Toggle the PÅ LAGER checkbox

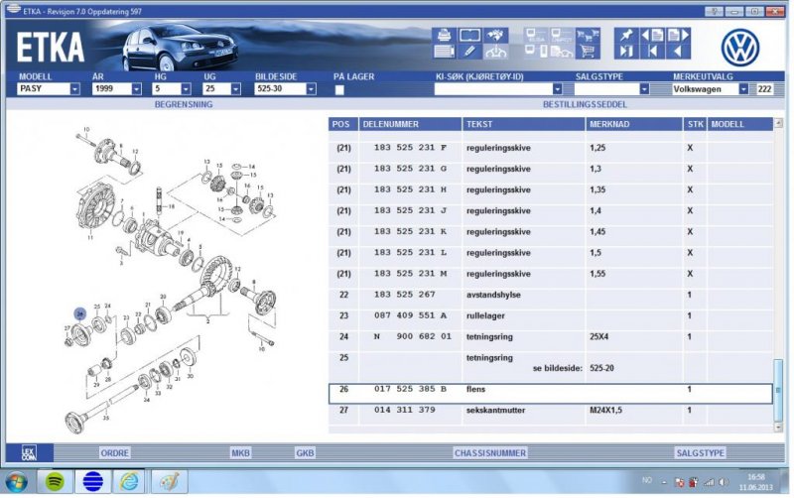(339, 89)
